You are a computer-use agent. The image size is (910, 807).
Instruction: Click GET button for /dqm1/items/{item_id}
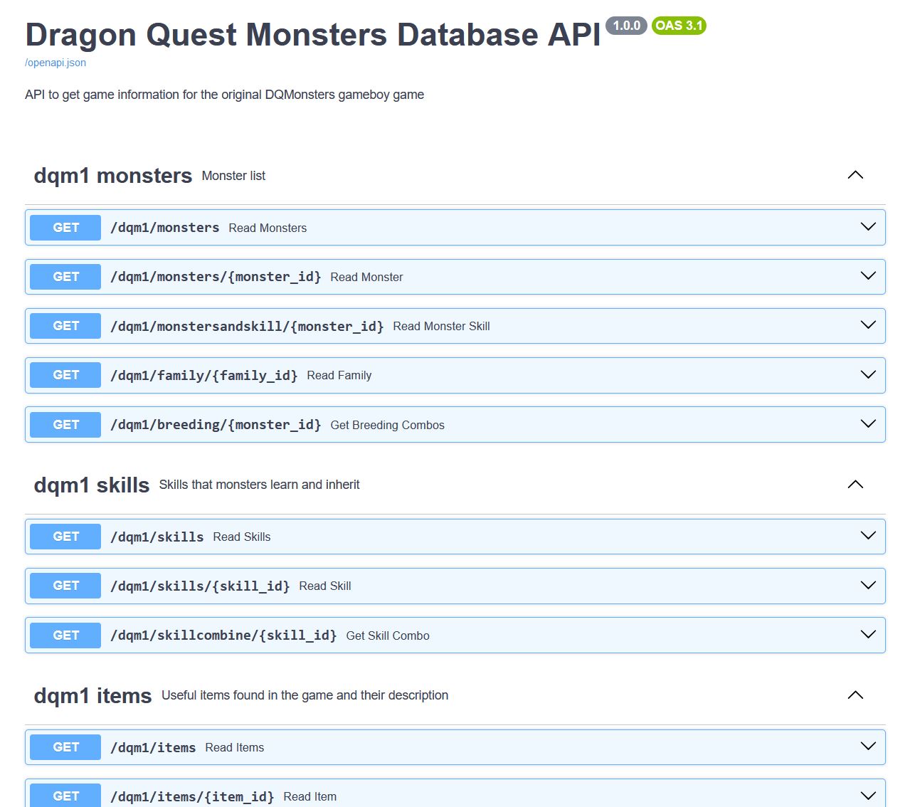pyautogui.click(x=65, y=796)
